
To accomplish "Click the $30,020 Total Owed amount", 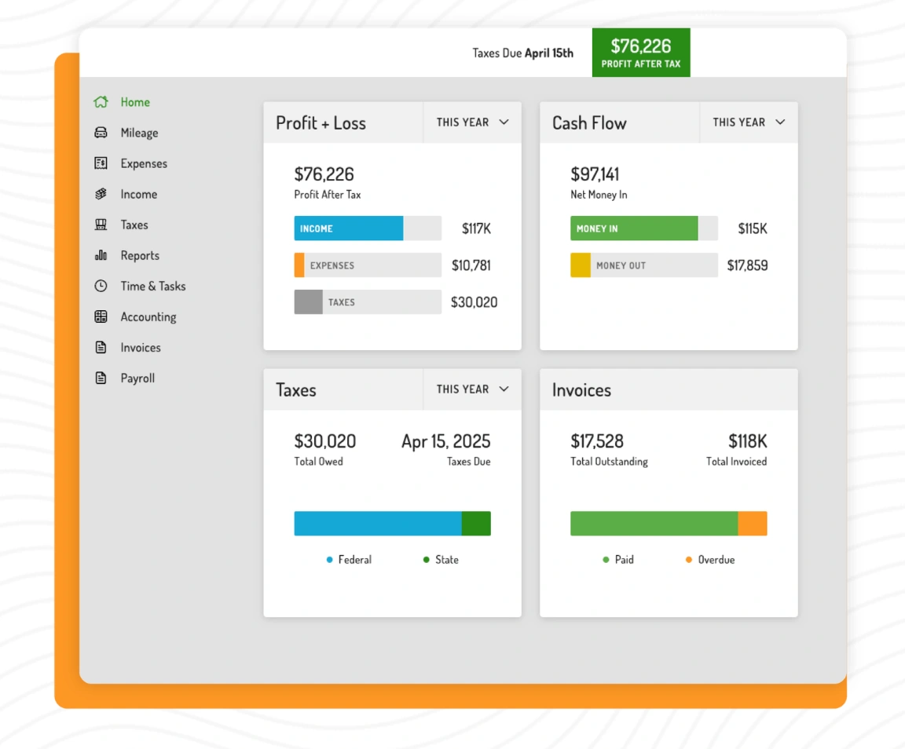I will 325,441.
